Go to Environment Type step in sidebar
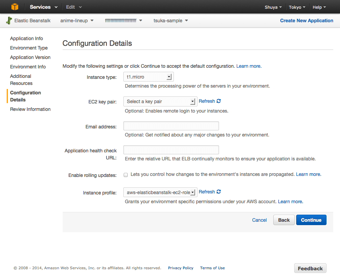The image size is (340, 276). (x=29, y=48)
